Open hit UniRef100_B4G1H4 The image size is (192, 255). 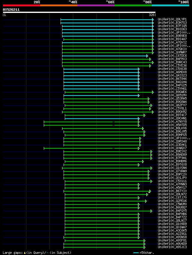tap(172, 82)
